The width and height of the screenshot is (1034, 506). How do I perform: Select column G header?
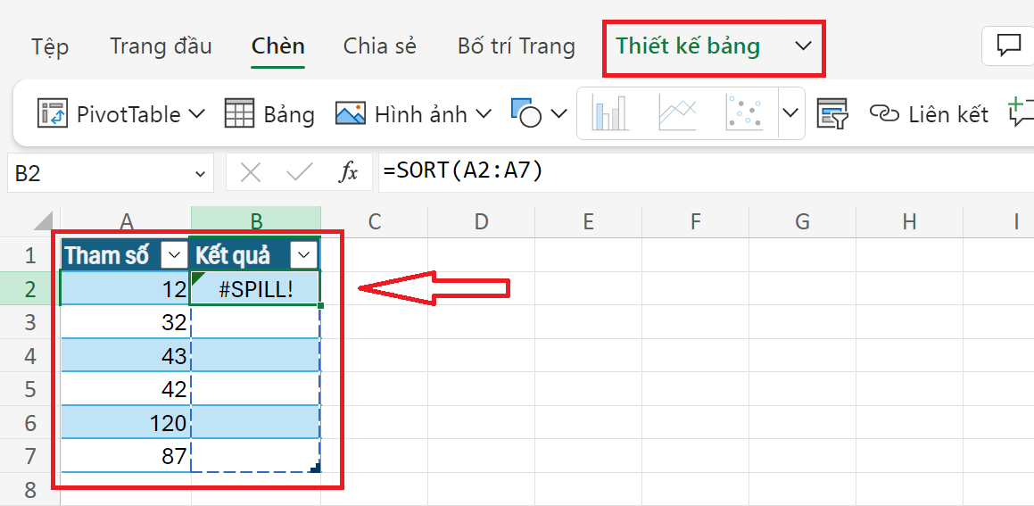click(x=802, y=221)
